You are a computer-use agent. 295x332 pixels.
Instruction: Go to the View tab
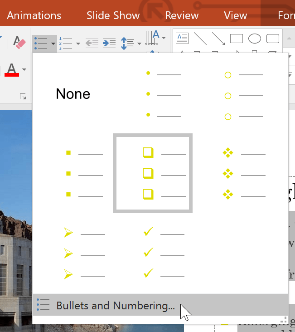coord(235,15)
